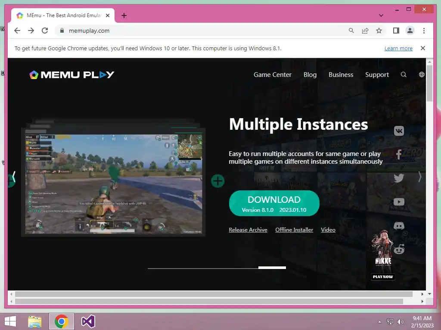Viewport: 441px width, 330px height.
Task: Click the PLAY NOW button on NIKKE ad
Action: click(x=383, y=277)
